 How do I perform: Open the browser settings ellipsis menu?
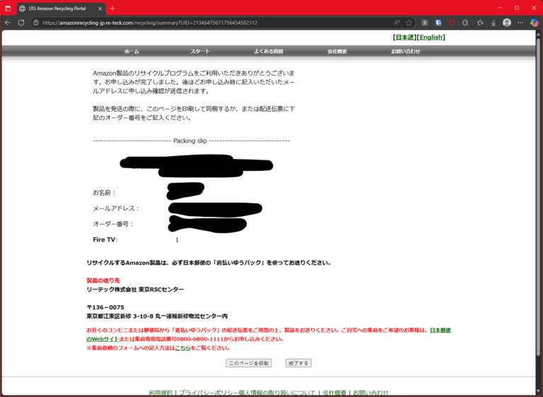click(520, 23)
